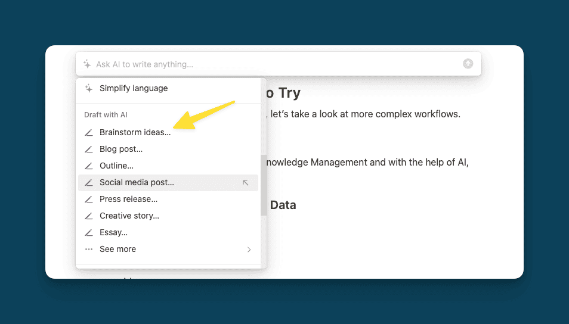Screen dimensions: 569x324
Task: Click the Draft with AI section header
Action: [x=106, y=114]
